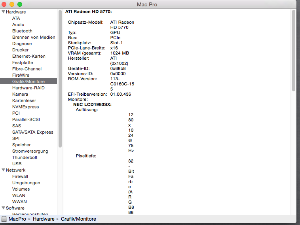The height and width of the screenshot is (225, 300).
Task: Select Kartenleser in the sidebar
Action: [24, 100]
